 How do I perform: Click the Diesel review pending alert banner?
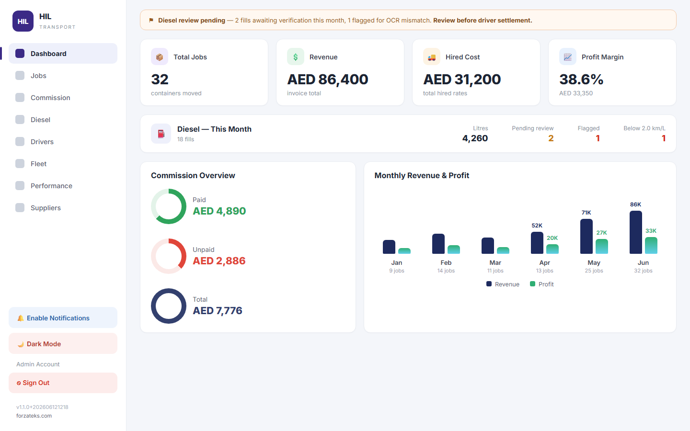coord(408,20)
